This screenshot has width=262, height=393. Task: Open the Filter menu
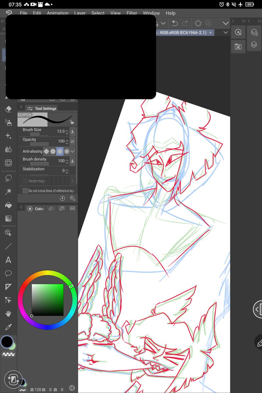click(x=132, y=13)
